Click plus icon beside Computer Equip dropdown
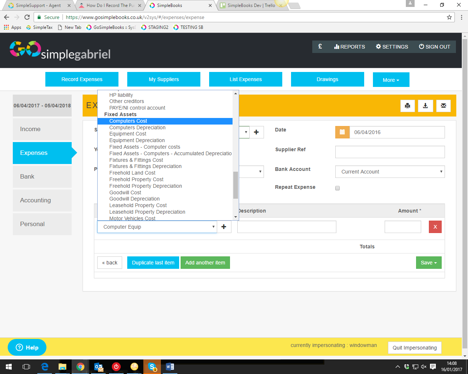 [224, 227]
